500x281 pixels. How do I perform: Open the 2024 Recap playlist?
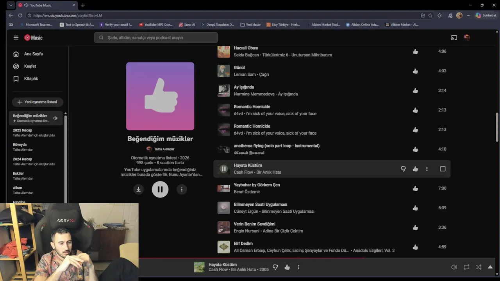pos(36,161)
